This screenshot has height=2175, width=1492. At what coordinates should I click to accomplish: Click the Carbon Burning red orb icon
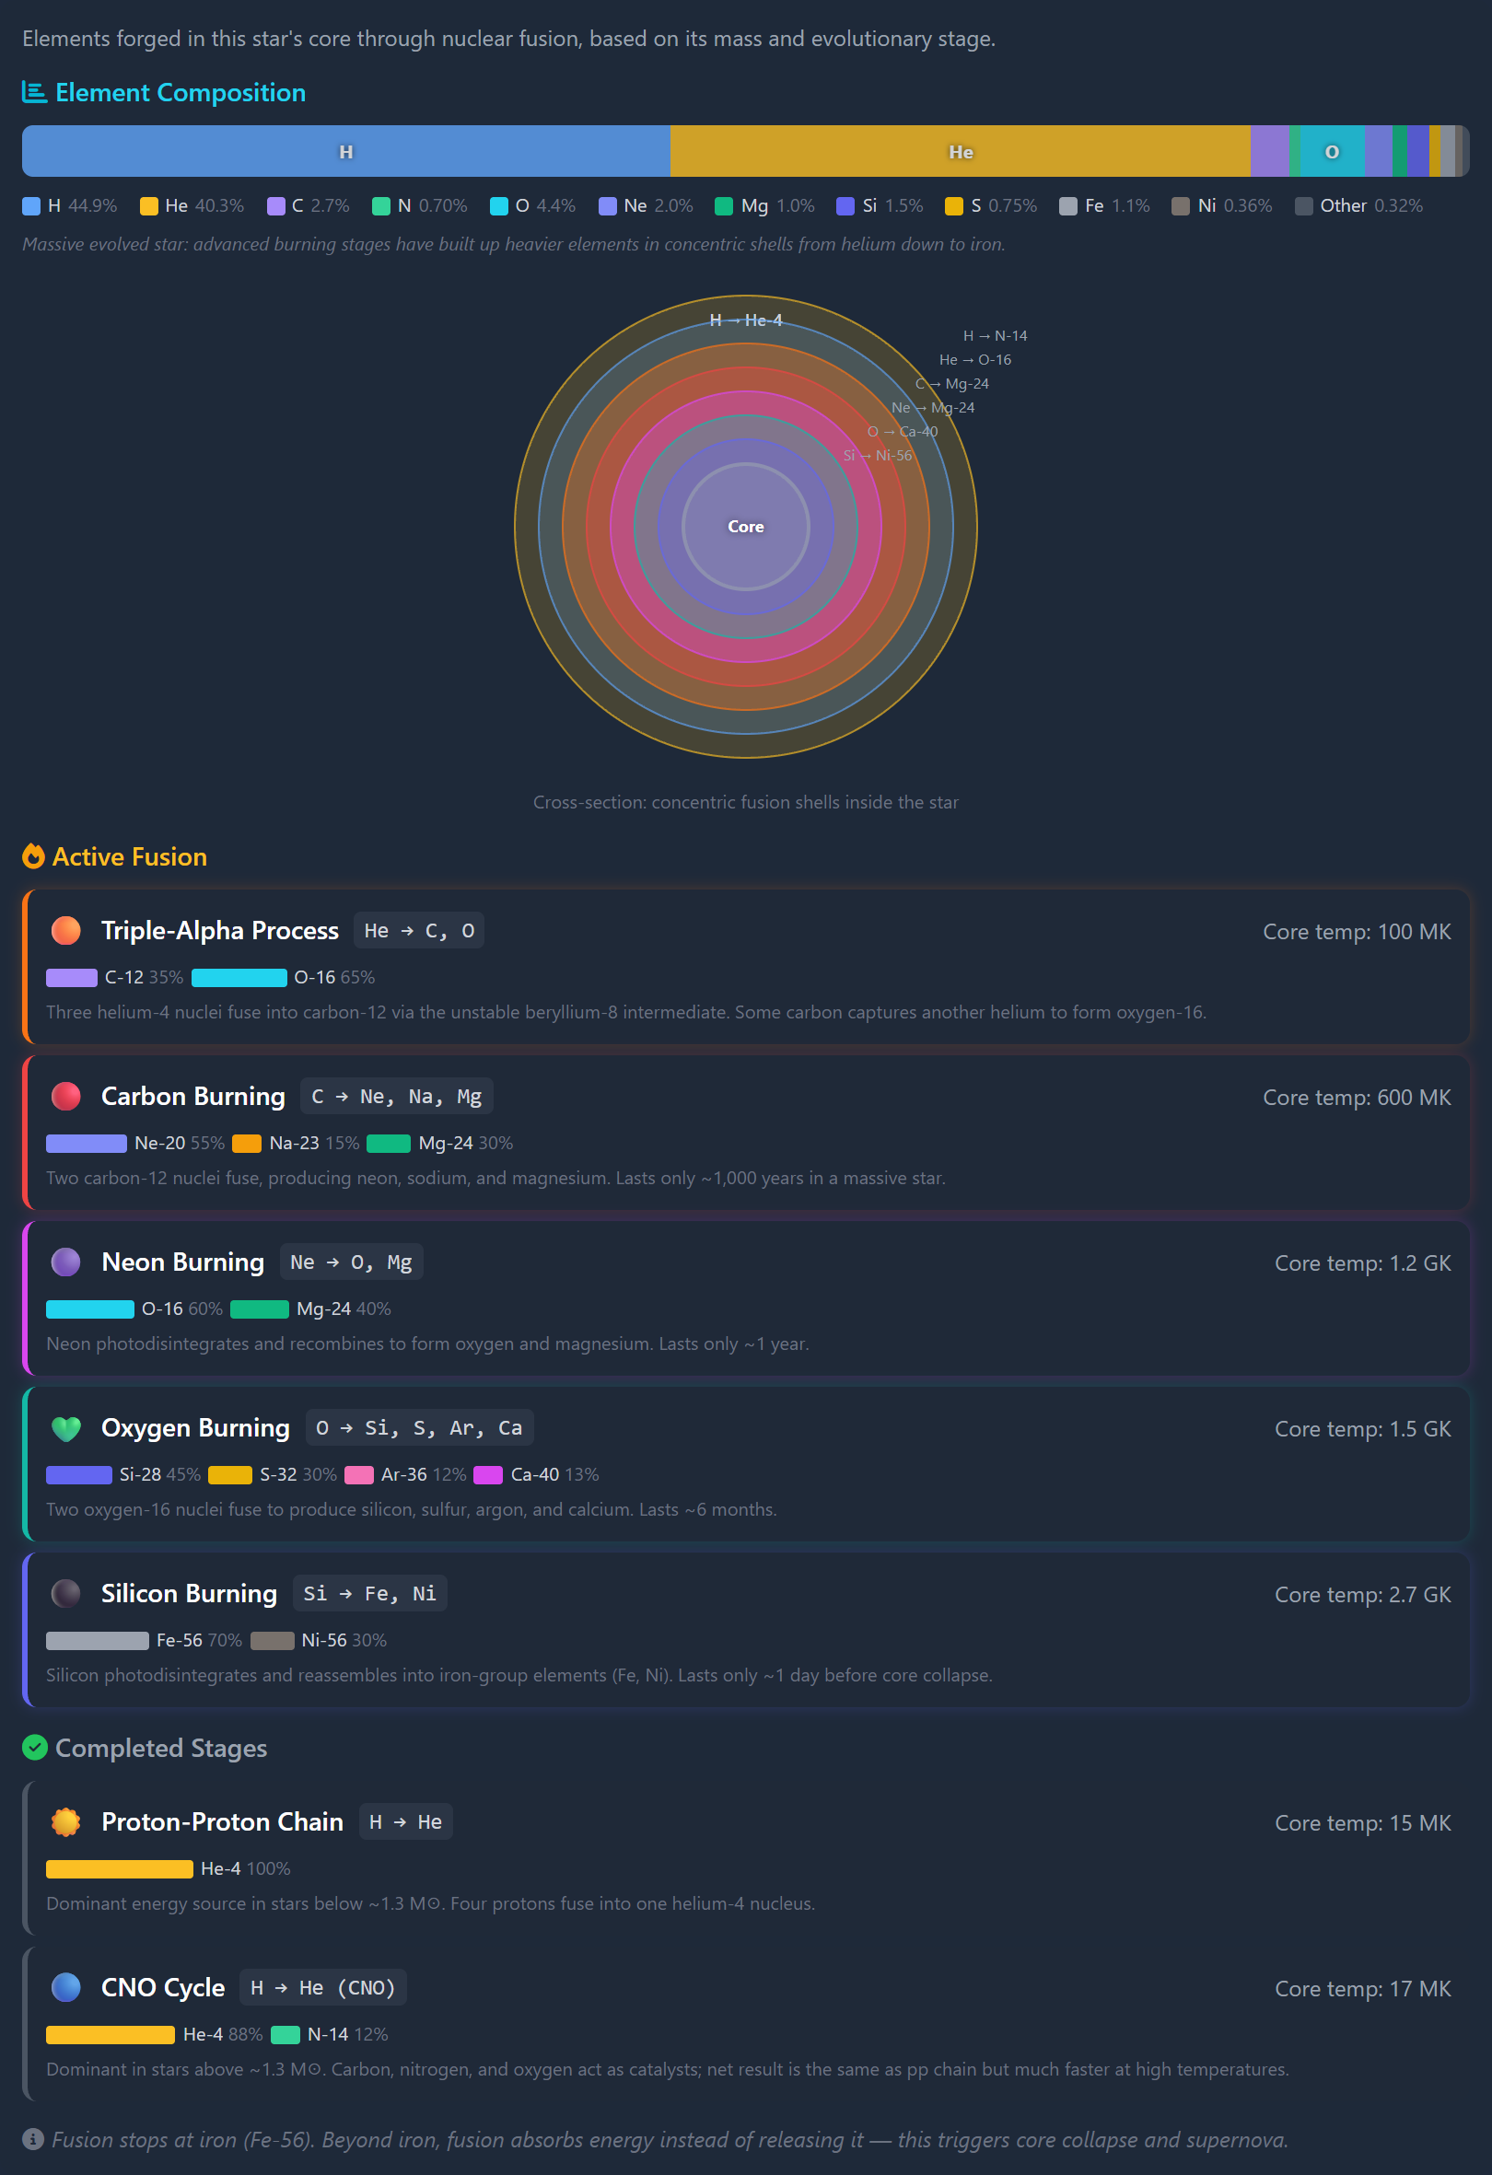(x=65, y=1096)
